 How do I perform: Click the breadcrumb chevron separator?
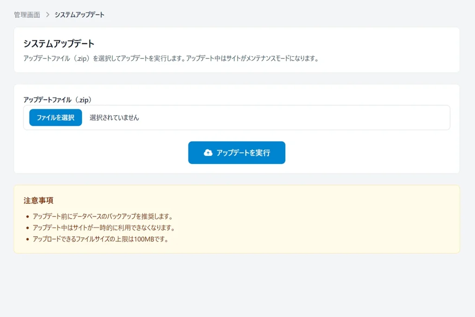(x=48, y=15)
